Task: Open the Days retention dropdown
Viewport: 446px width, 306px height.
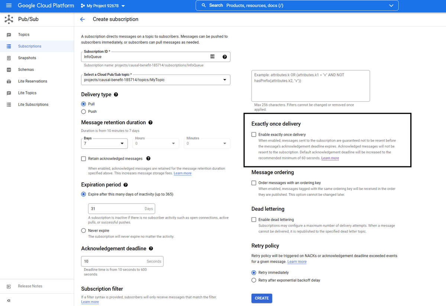Action: tap(104, 143)
